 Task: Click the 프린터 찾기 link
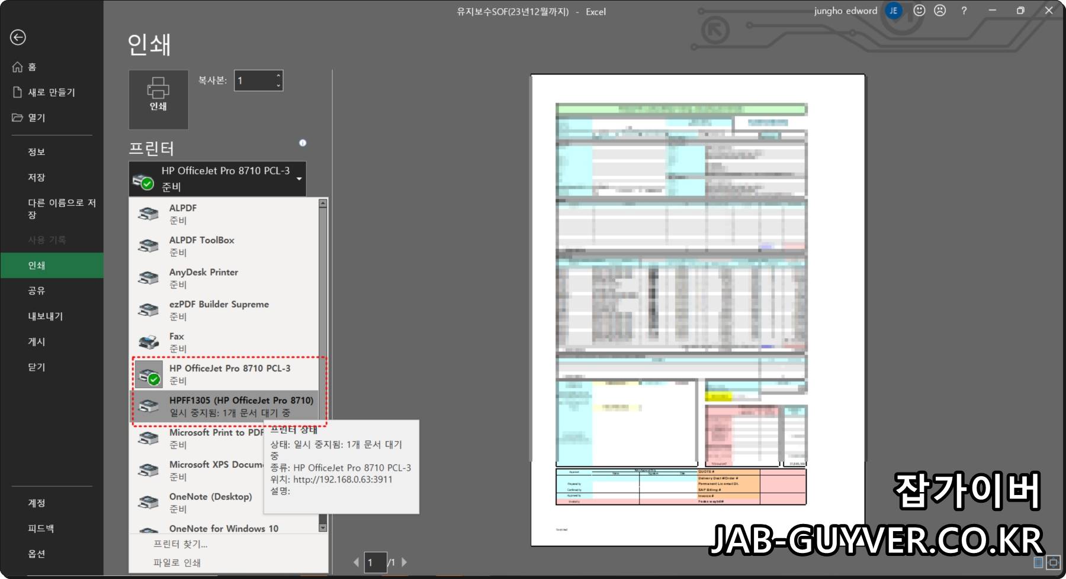pos(180,544)
